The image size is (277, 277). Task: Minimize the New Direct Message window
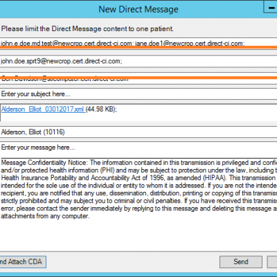click(x=270, y=8)
